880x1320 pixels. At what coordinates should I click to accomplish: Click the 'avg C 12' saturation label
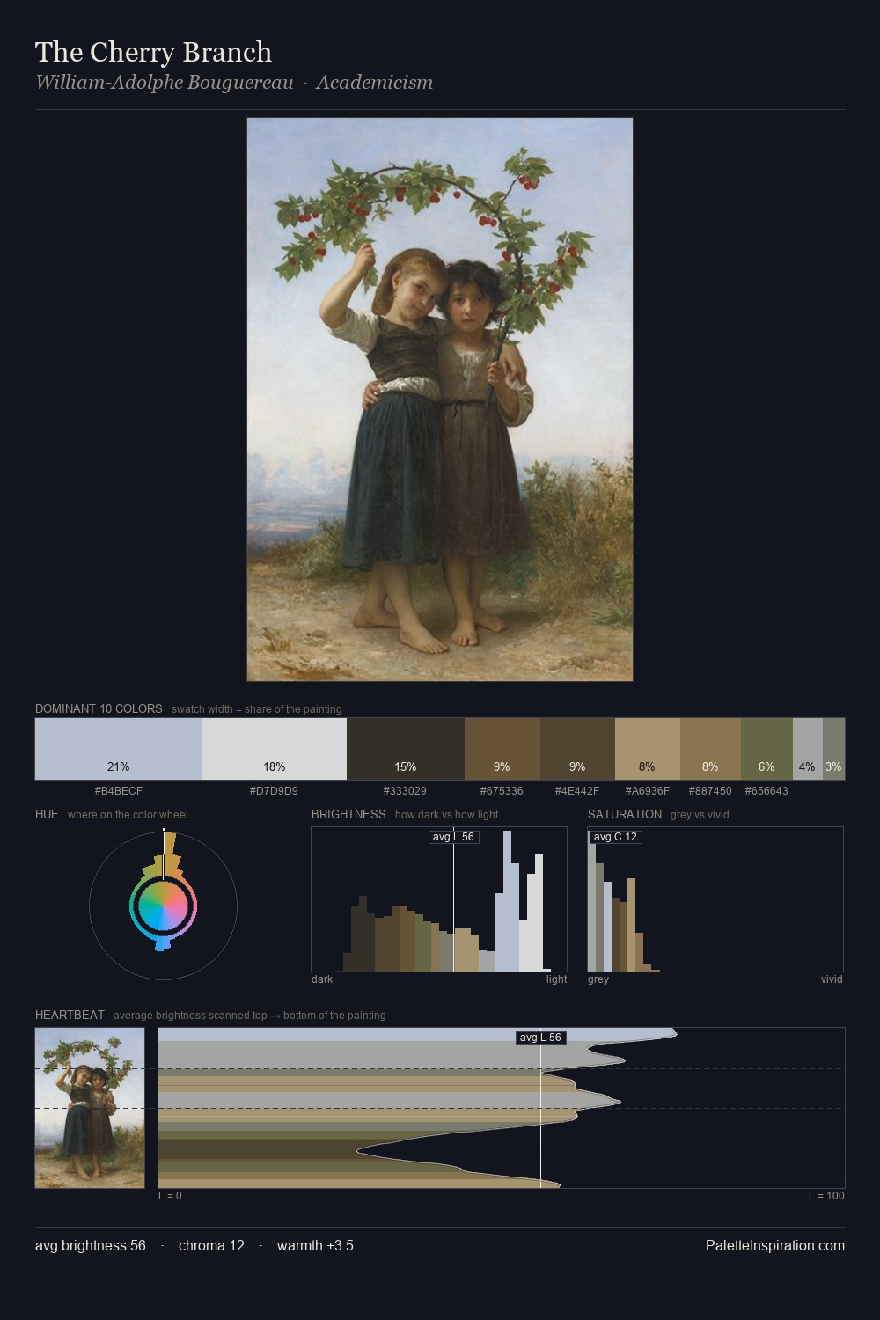(615, 837)
